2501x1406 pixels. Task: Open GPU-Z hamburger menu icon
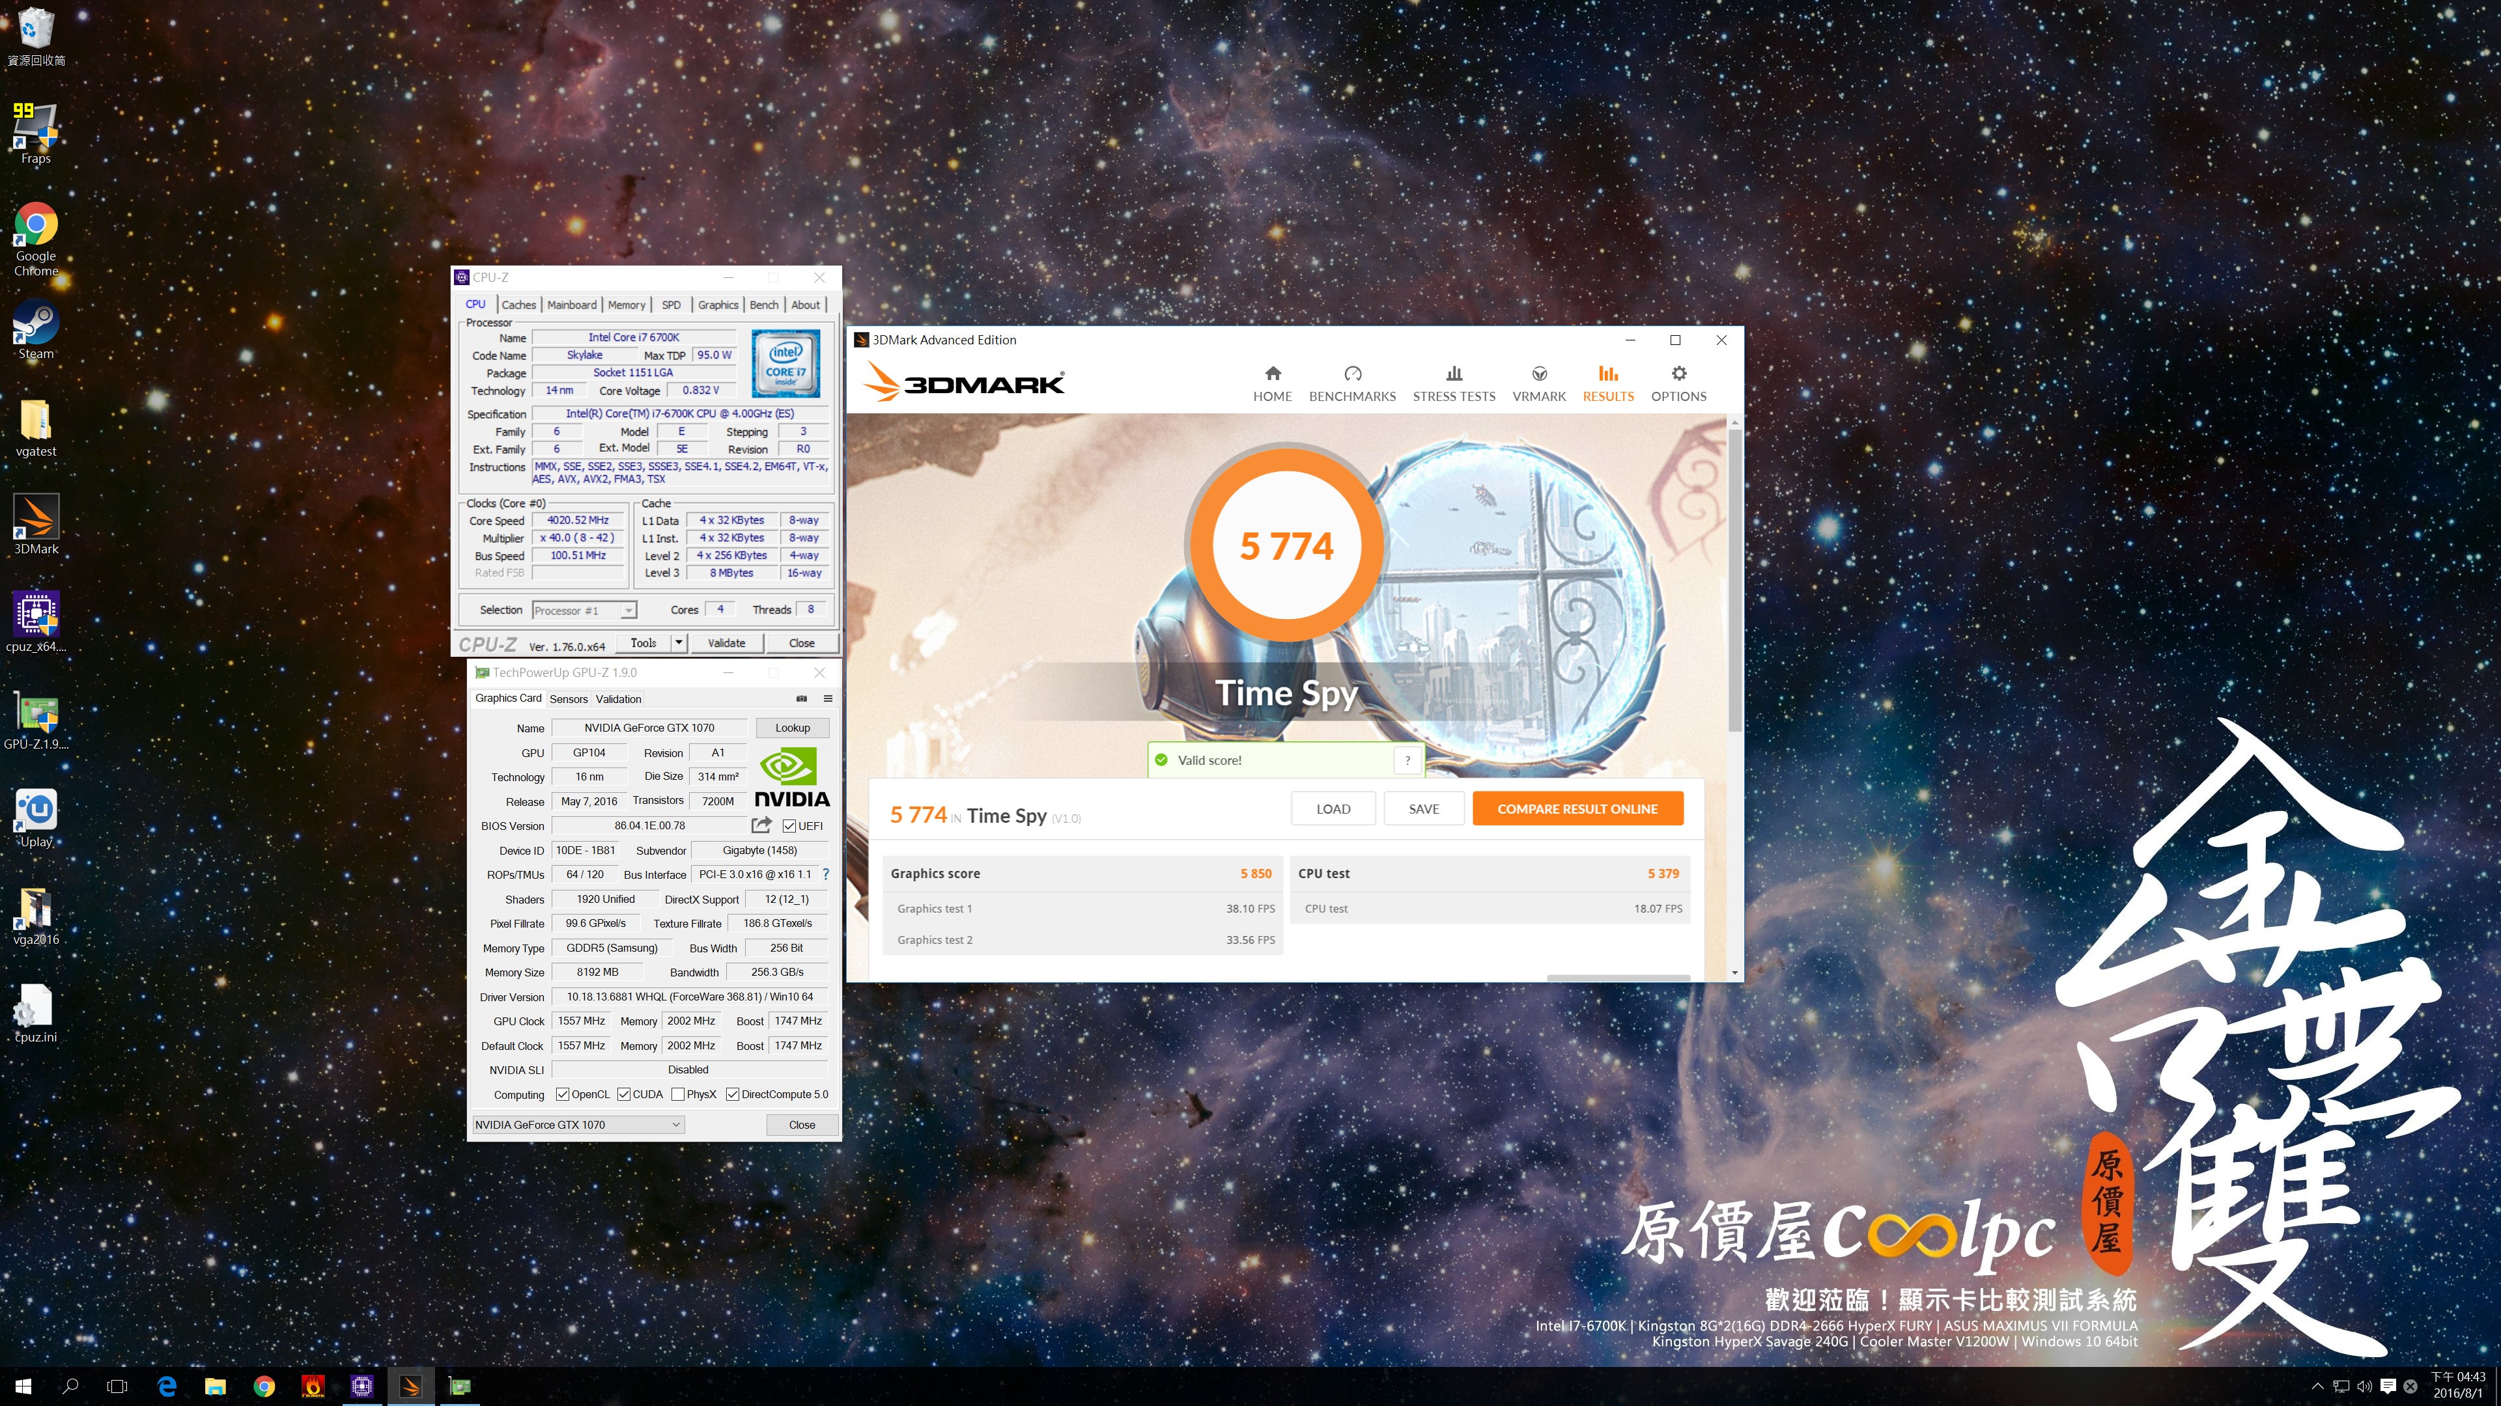[828, 698]
